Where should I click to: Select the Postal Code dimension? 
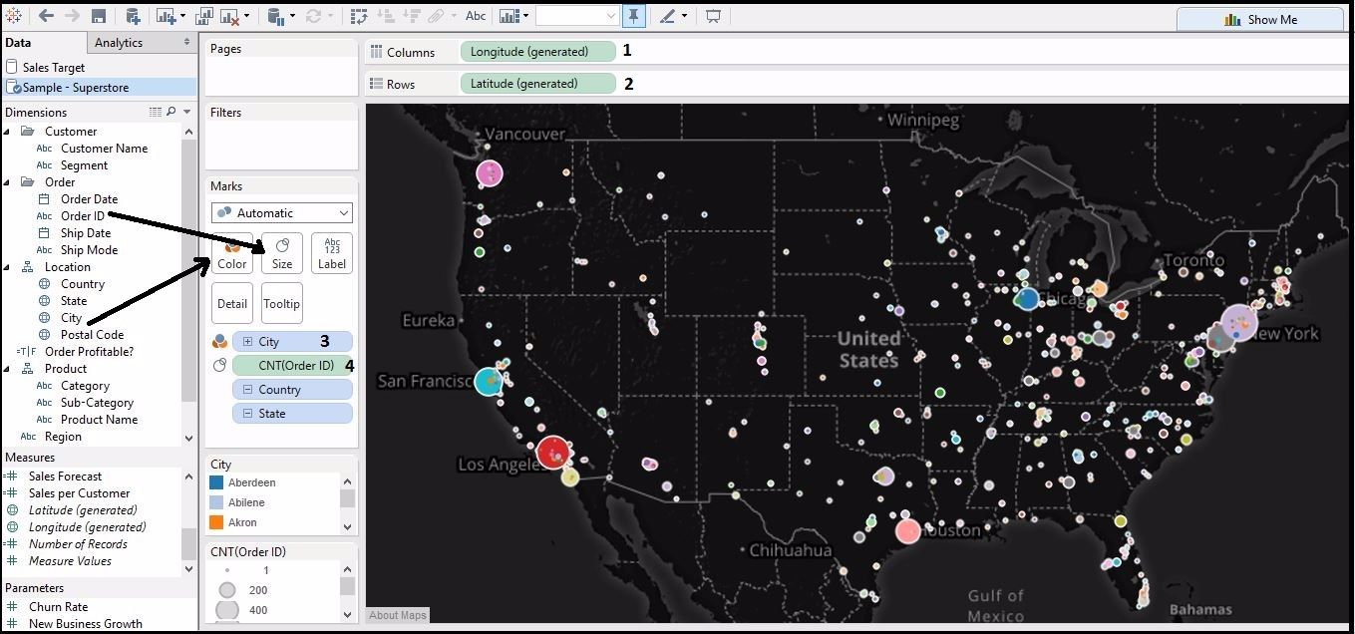click(x=92, y=335)
